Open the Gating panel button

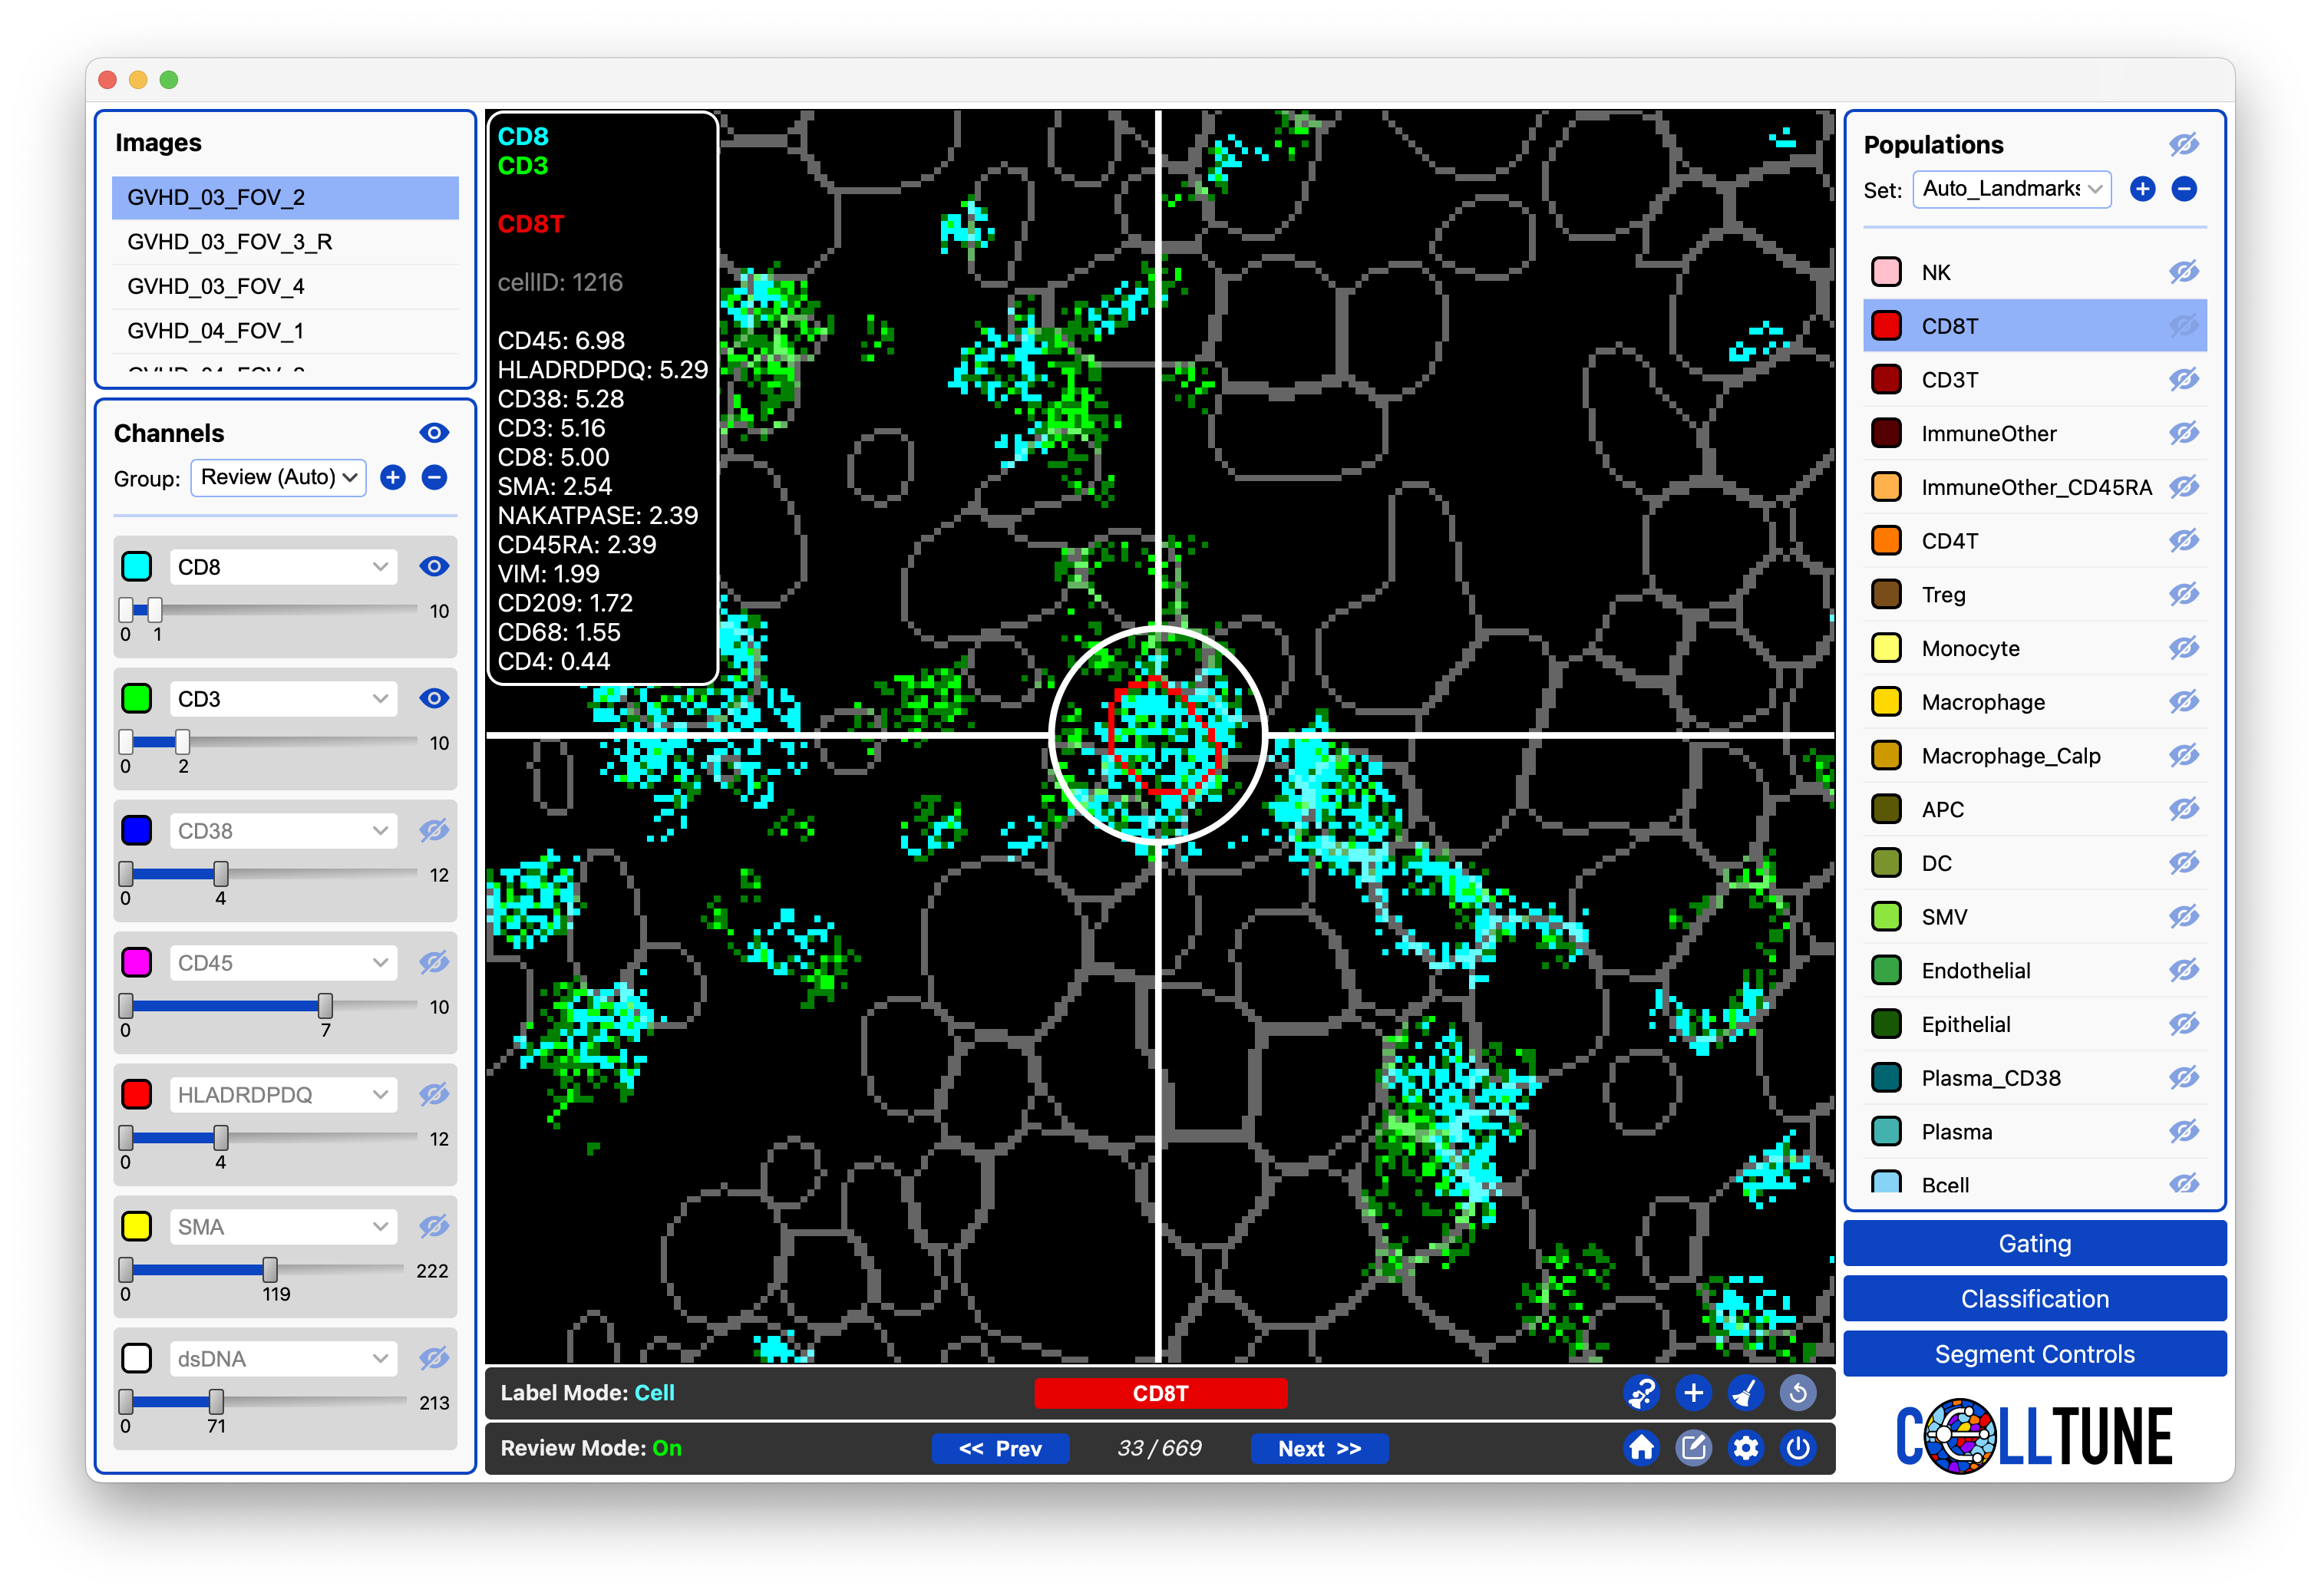pyautogui.click(x=2033, y=1243)
